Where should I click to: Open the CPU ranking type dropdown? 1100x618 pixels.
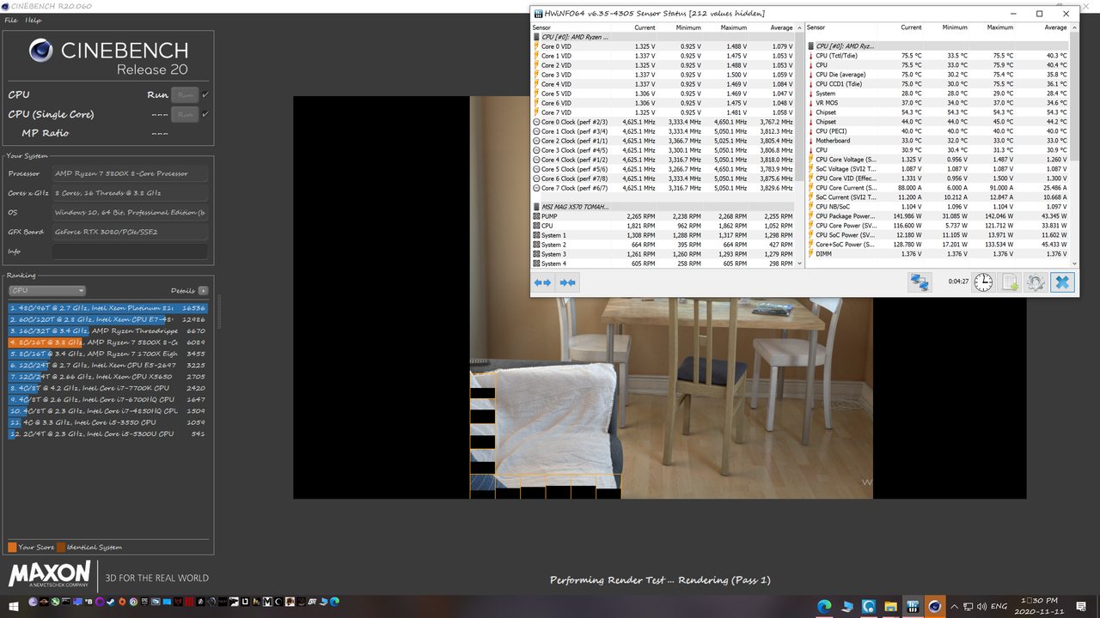(46, 290)
